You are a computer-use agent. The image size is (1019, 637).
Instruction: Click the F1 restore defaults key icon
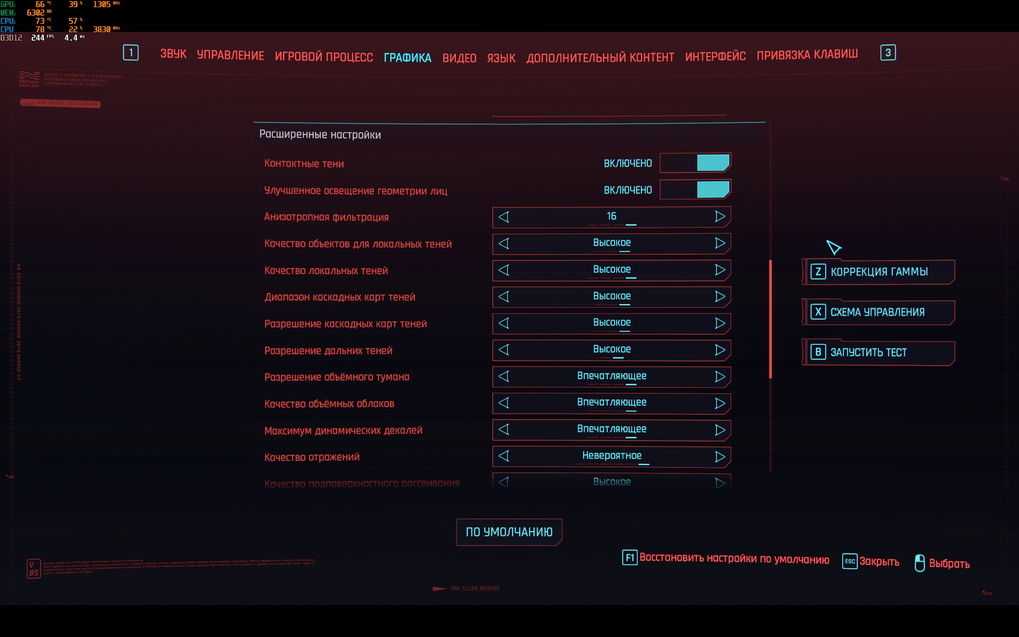point(629,558)
